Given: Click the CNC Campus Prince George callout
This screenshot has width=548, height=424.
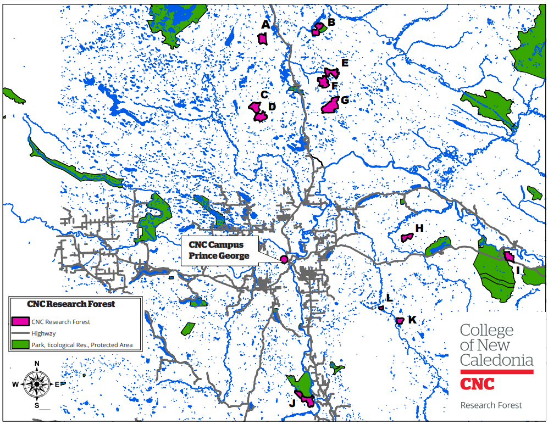Looking at the screenshot, I should [x=219, y=250].
